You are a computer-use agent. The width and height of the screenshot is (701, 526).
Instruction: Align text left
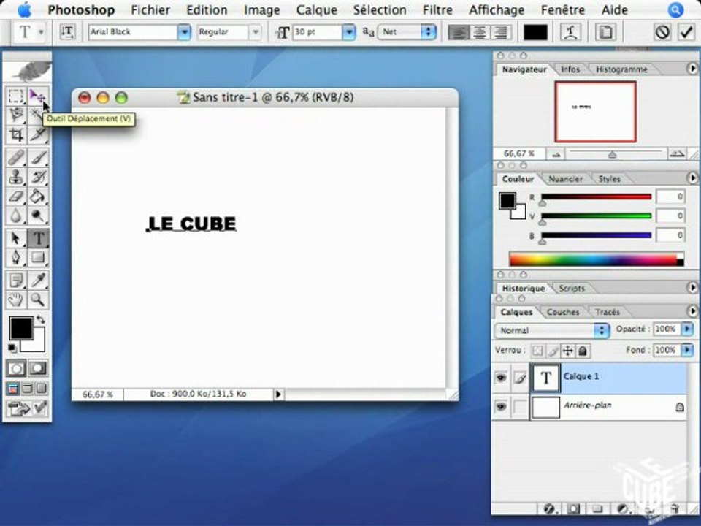pos(459,32)
